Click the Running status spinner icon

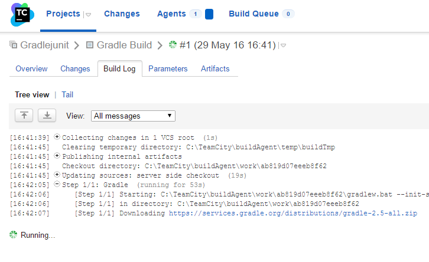[13, 234]
